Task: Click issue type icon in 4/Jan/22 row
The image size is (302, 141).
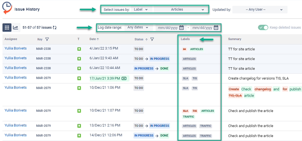Action: coord(79,49)
